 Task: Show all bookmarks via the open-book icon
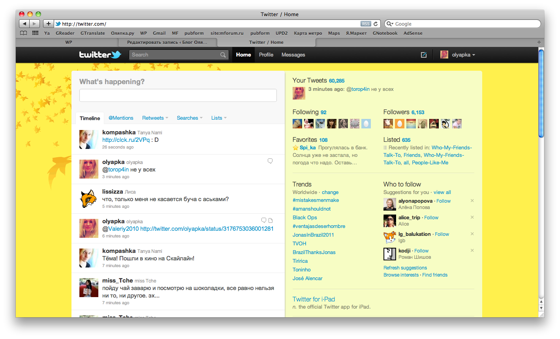pyautogui.click(x=24, y=33)
